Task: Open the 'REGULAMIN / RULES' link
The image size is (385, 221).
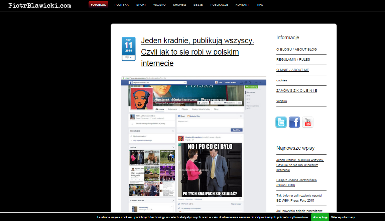Action: tap(293, 59)
